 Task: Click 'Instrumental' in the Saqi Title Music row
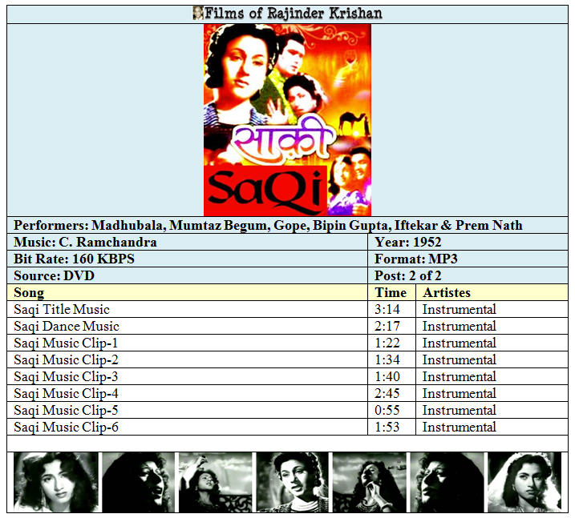[x=460, y=309]
